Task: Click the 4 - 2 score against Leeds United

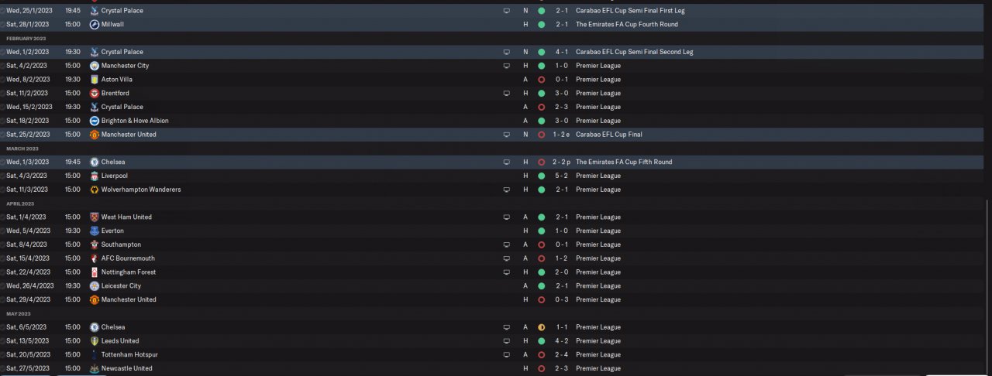Action: pyautogui.click(x=562, y=341)
